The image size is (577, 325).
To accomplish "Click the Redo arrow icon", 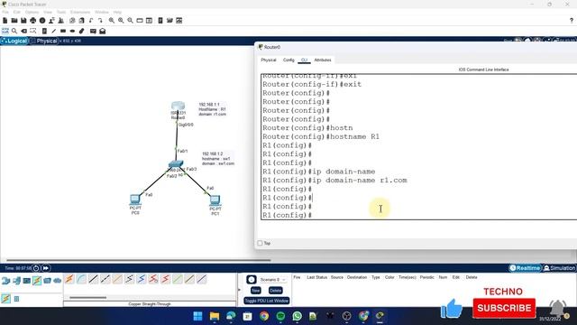I will coord(100,21).
